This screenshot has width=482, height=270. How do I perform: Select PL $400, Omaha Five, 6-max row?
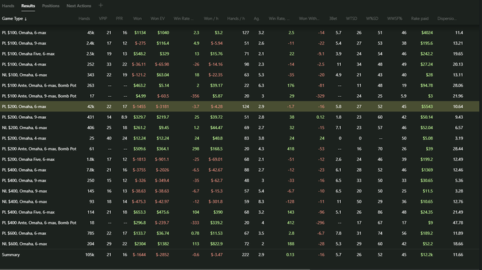[x=240, y=212]
